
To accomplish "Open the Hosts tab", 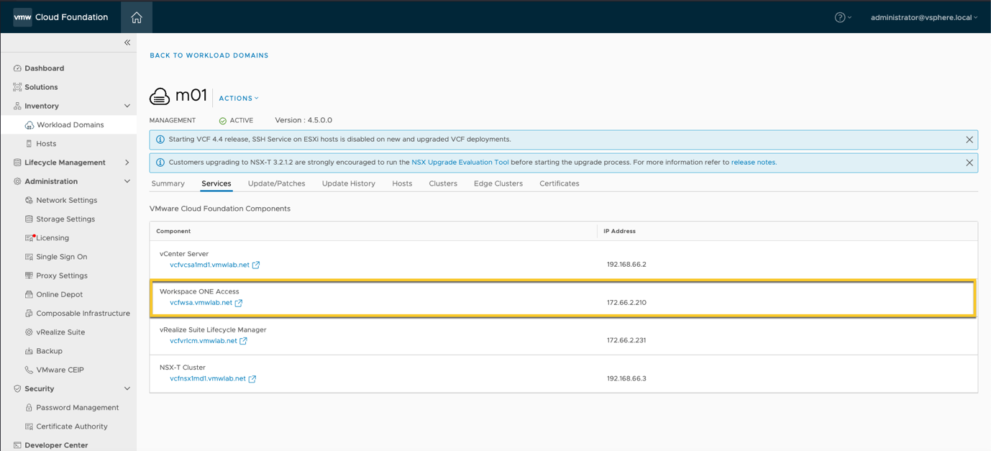I will pyautogui.click(x=402, y=183).
